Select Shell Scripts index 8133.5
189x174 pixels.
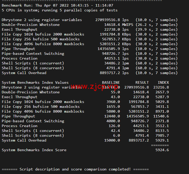click(x=162, y=131)
